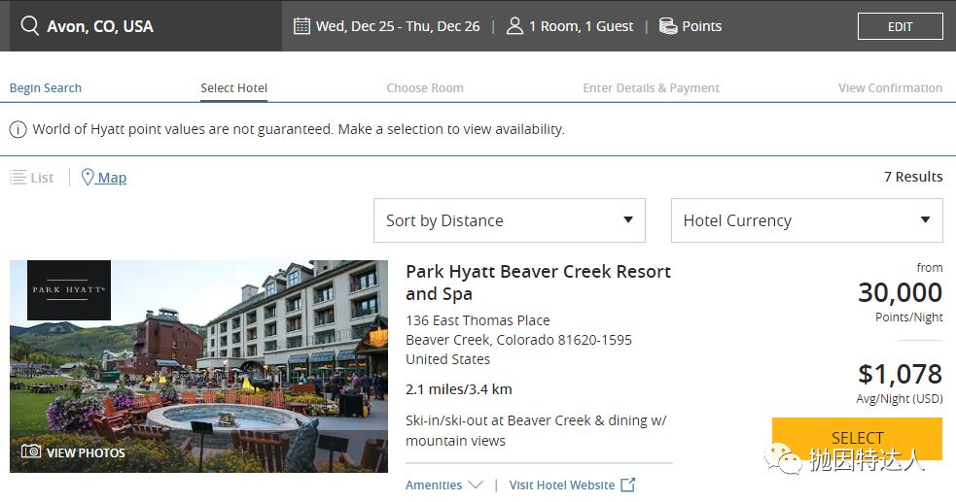The image size is (956, 502).
Task: Expand the Amenities chevron
Action: (x=476, y=485)
